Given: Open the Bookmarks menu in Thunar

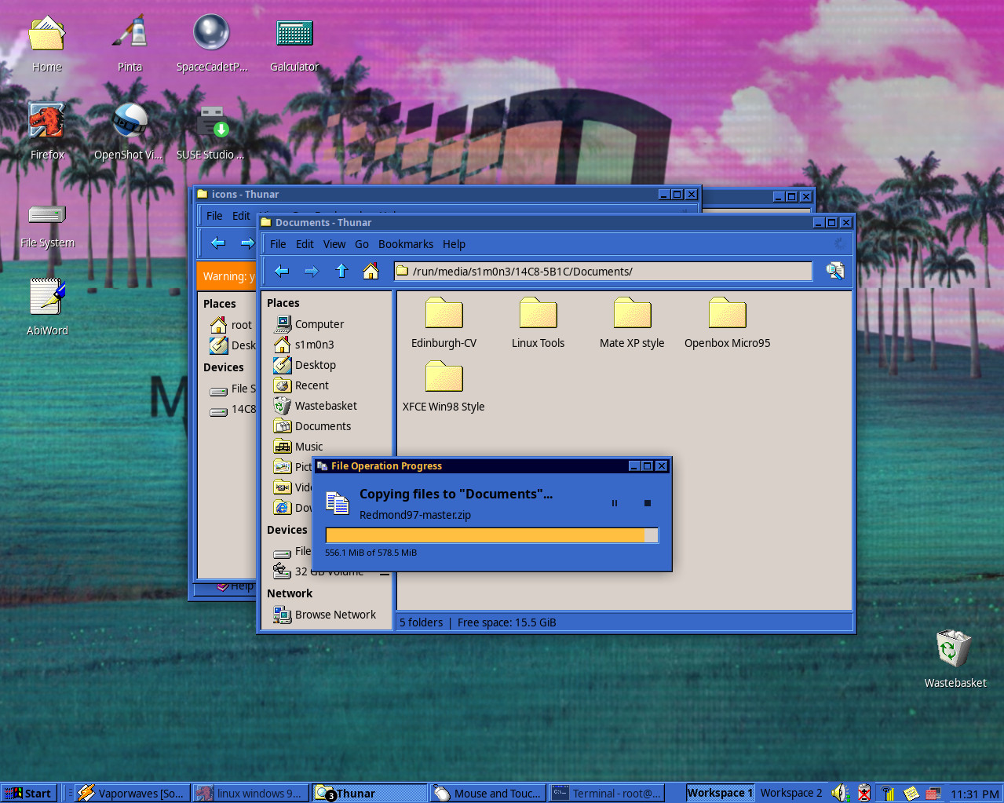Looking at the screenshot, I should click(405, 243).
